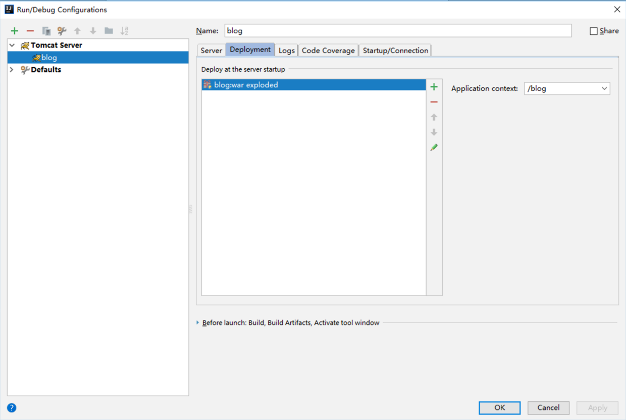Edit the artifact with the pencil icon
Image resolution: width=626 pixels, height=420 pixels.
tap(434, 148)
